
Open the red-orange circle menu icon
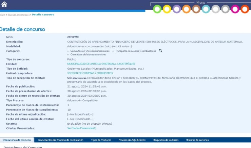click(245, 9)
